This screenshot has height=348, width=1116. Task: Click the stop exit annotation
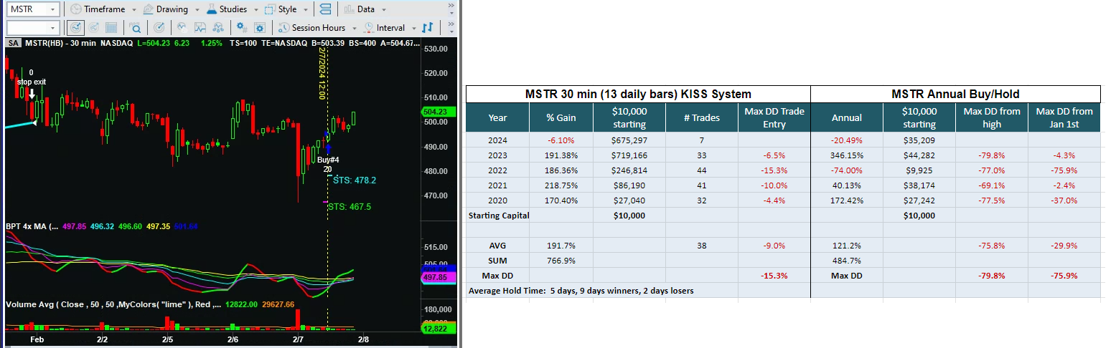coord(32,82)
